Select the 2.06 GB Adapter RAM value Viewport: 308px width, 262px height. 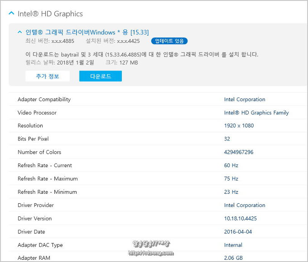[233, 258]
